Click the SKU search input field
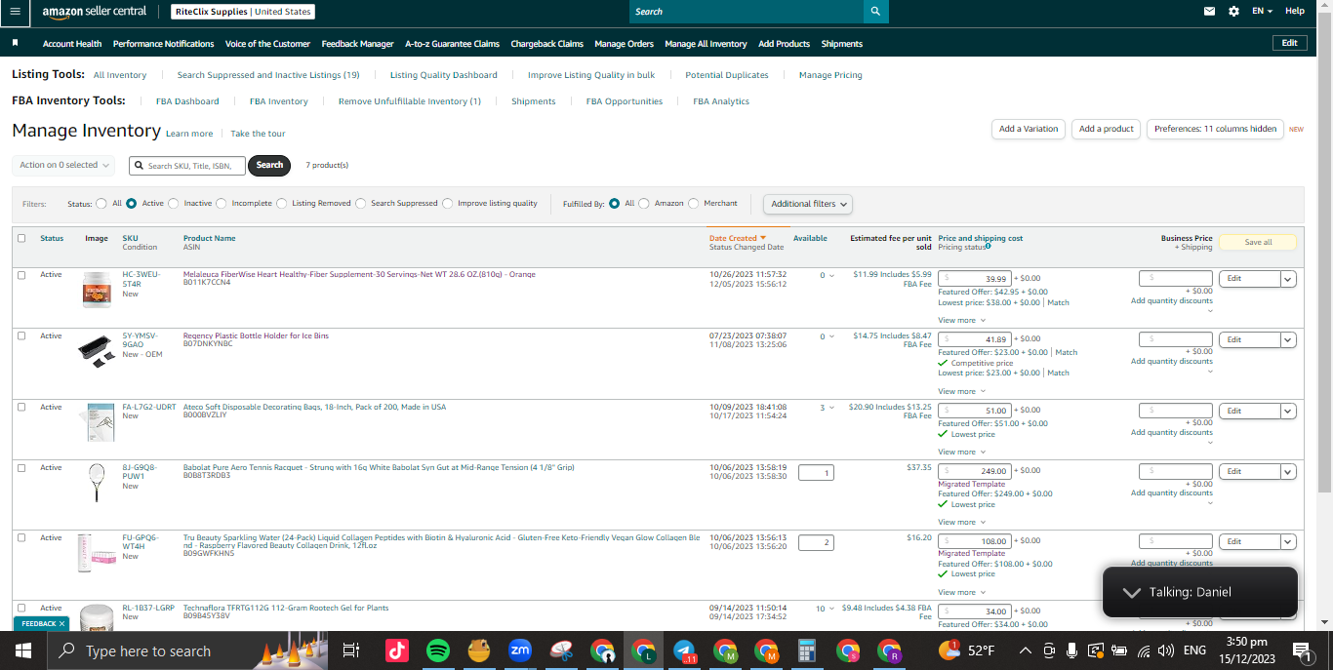Image resolution: width=1333 pixels, height=670 pixels. coord(187,166)
